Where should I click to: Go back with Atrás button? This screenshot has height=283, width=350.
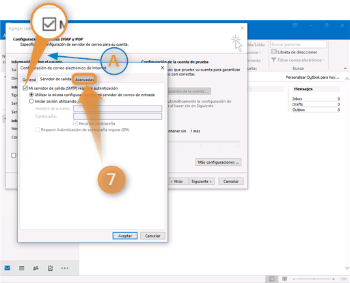click(x=178, y=182)
